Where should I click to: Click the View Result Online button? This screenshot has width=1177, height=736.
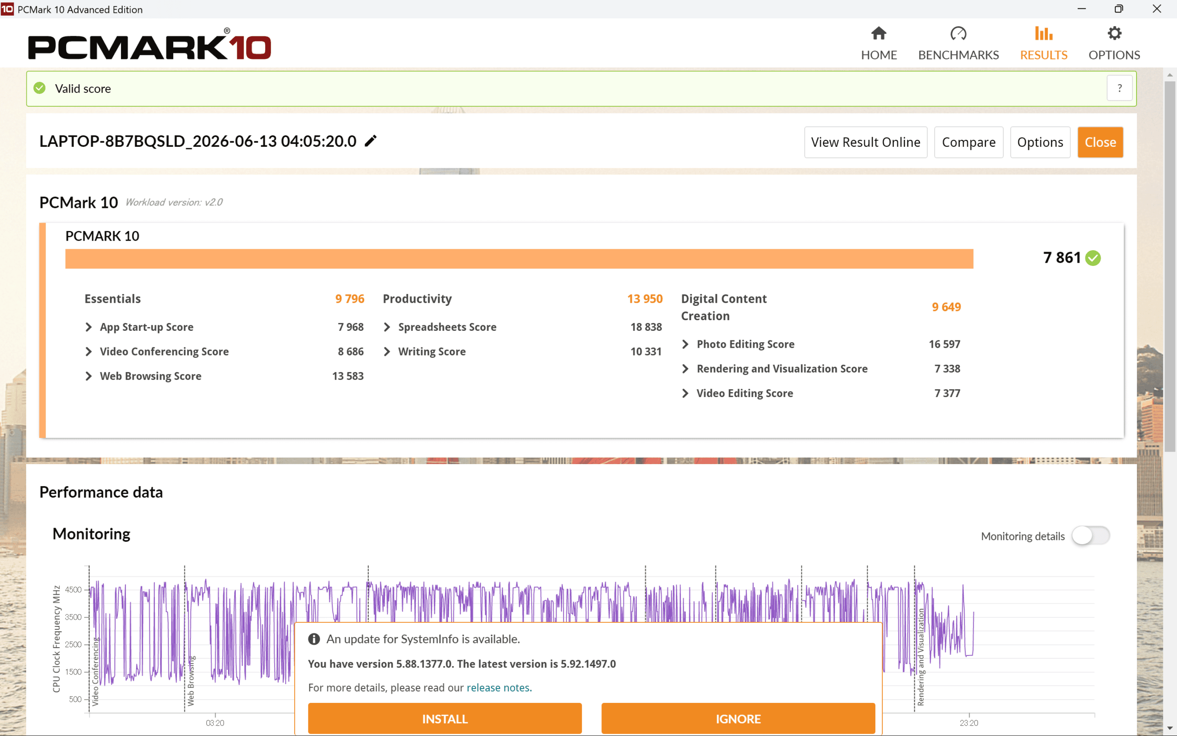coord(866,142)
